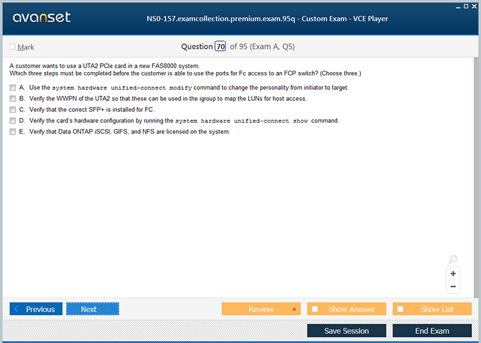Click the question number field showing 70

click(x=220, y=47)
